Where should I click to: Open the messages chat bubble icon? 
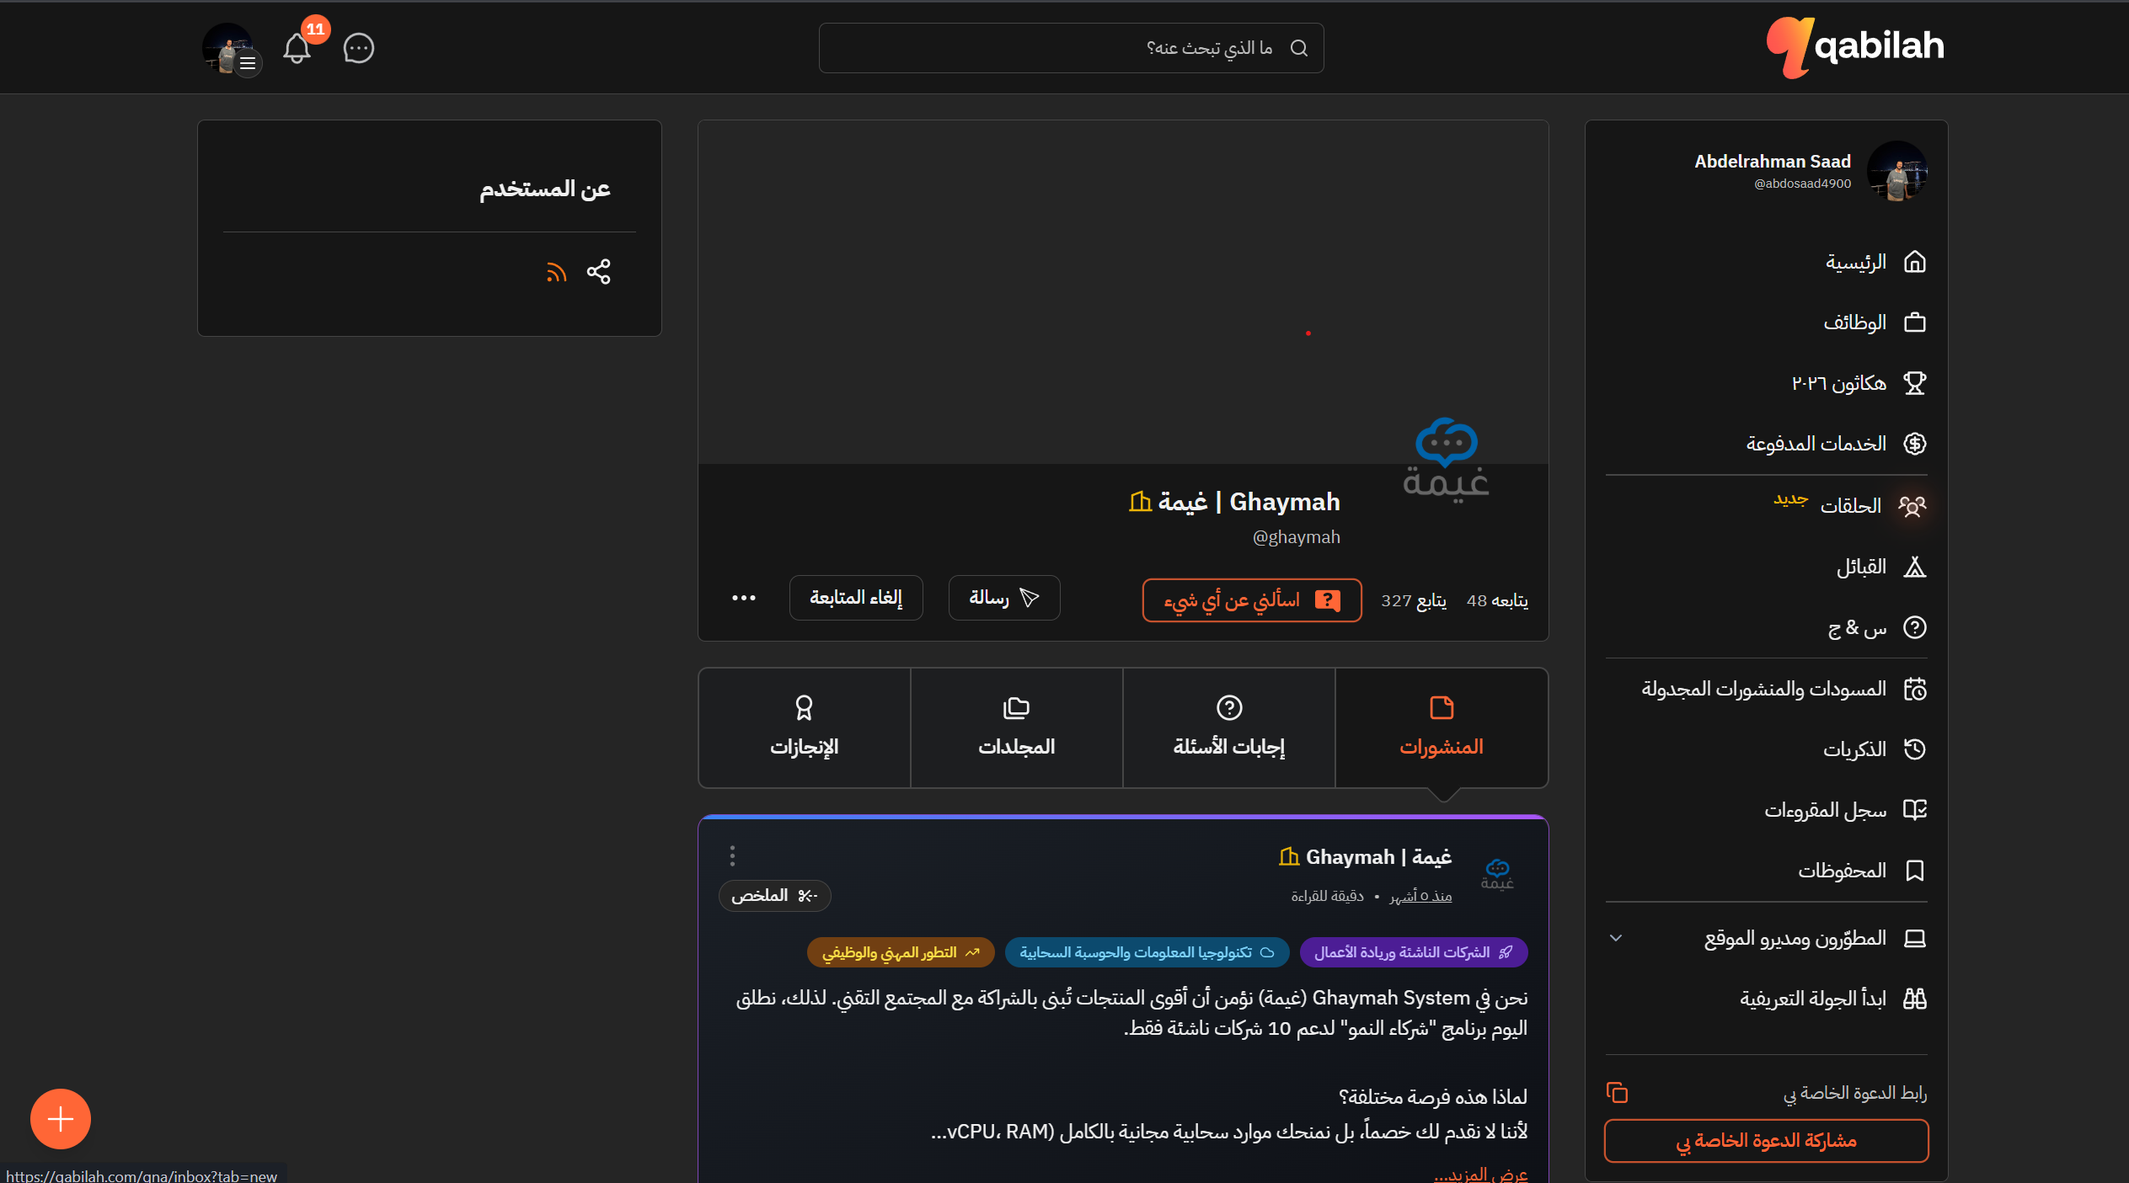[359, 49]
